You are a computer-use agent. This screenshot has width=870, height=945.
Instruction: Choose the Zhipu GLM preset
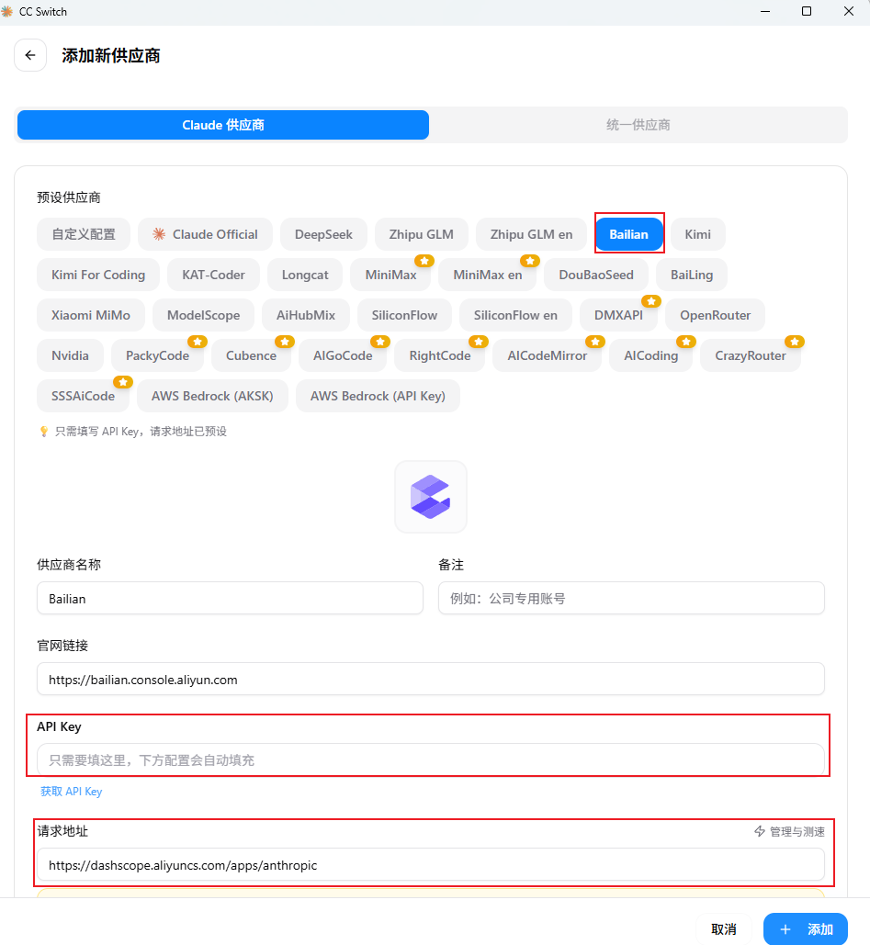[421, 234]
